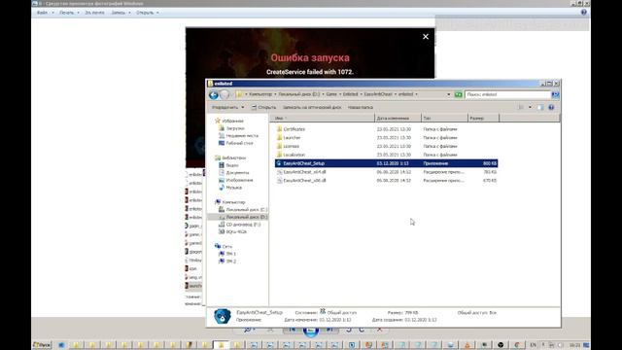622x350 pixels.
Task: Open Печать menu in Photo Viewer window
Action: click(x=69, y=13)
